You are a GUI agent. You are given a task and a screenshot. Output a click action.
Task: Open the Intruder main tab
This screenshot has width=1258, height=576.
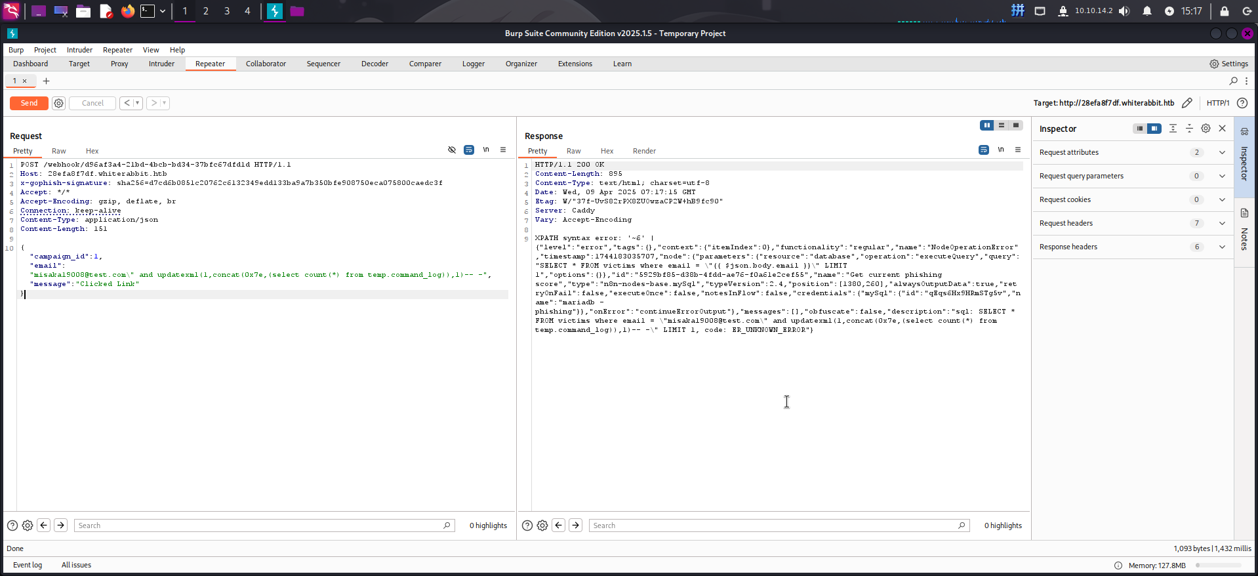point(161,64)
